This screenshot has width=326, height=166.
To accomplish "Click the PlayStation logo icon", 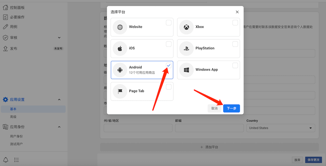I will tap(186, 48).
